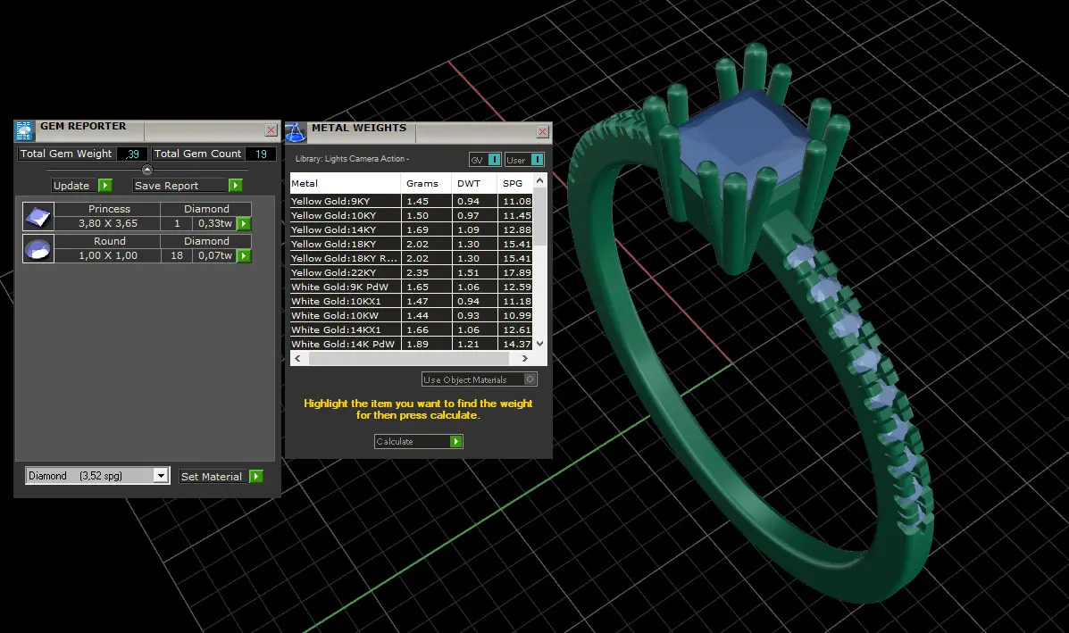Click the Save Report button
This screenshot has width=1069, height=633.
tap(188, 186)
